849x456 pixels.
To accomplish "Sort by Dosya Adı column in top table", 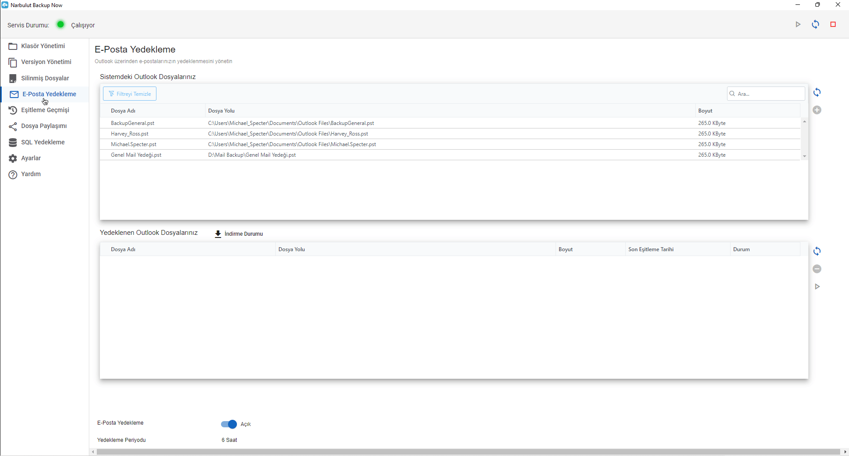I will [123, 111].
